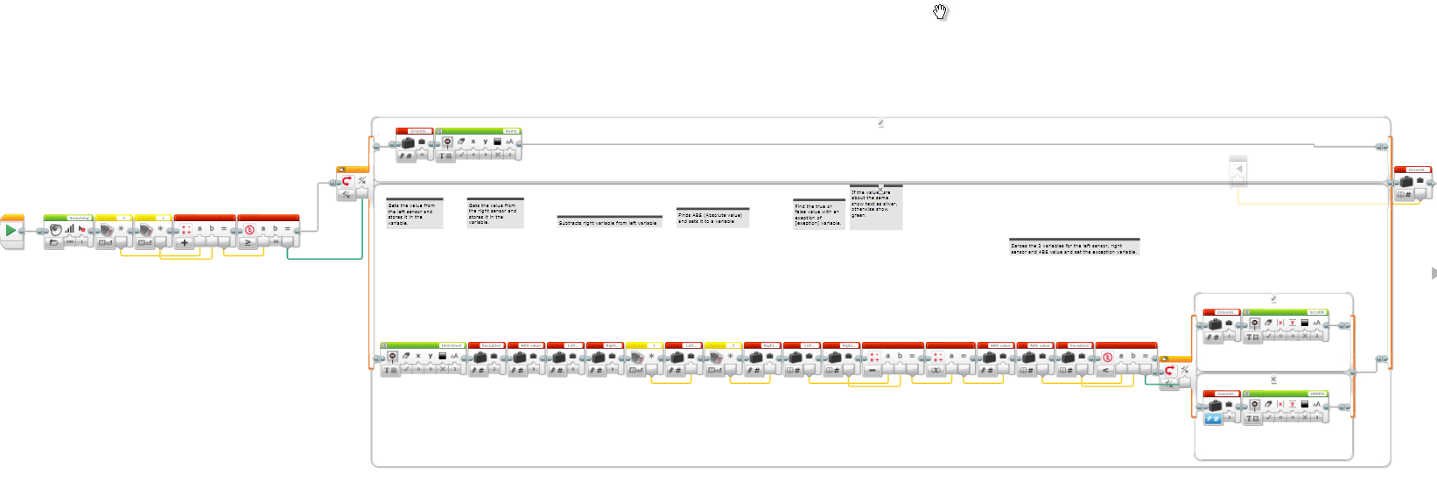The image size is (1437, 480).
Task: Open the Sound block file mode selector
Action: tap(54, 243)
